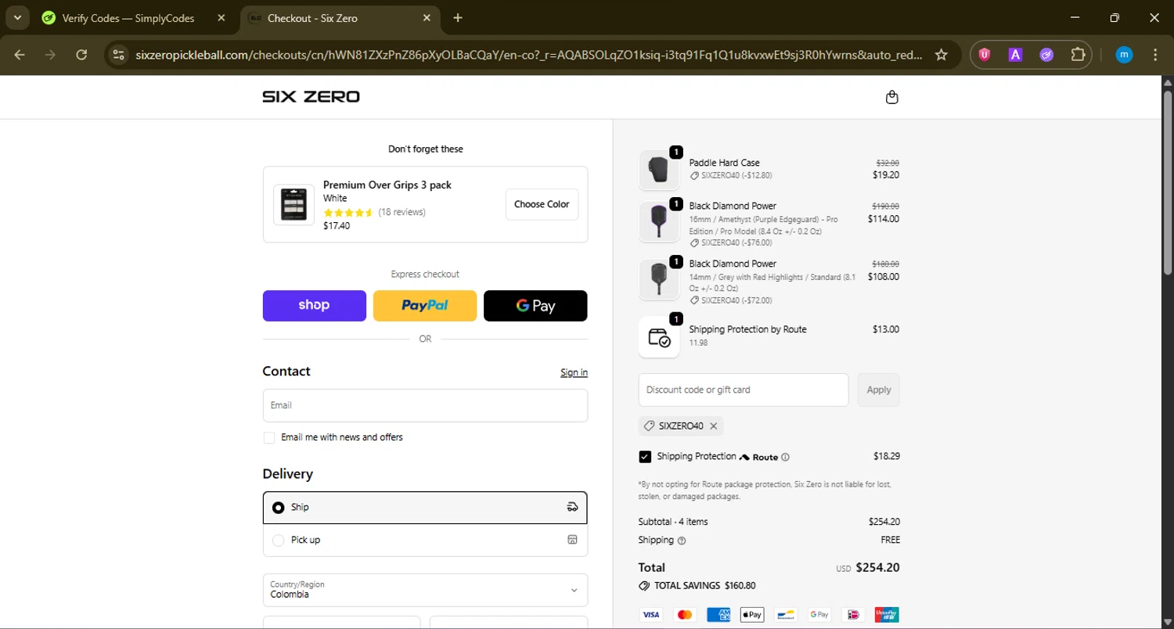This screenshot has height=629, width=1174.
Task: Bookmark this page with the star icon
Action: tap(942, 55)
